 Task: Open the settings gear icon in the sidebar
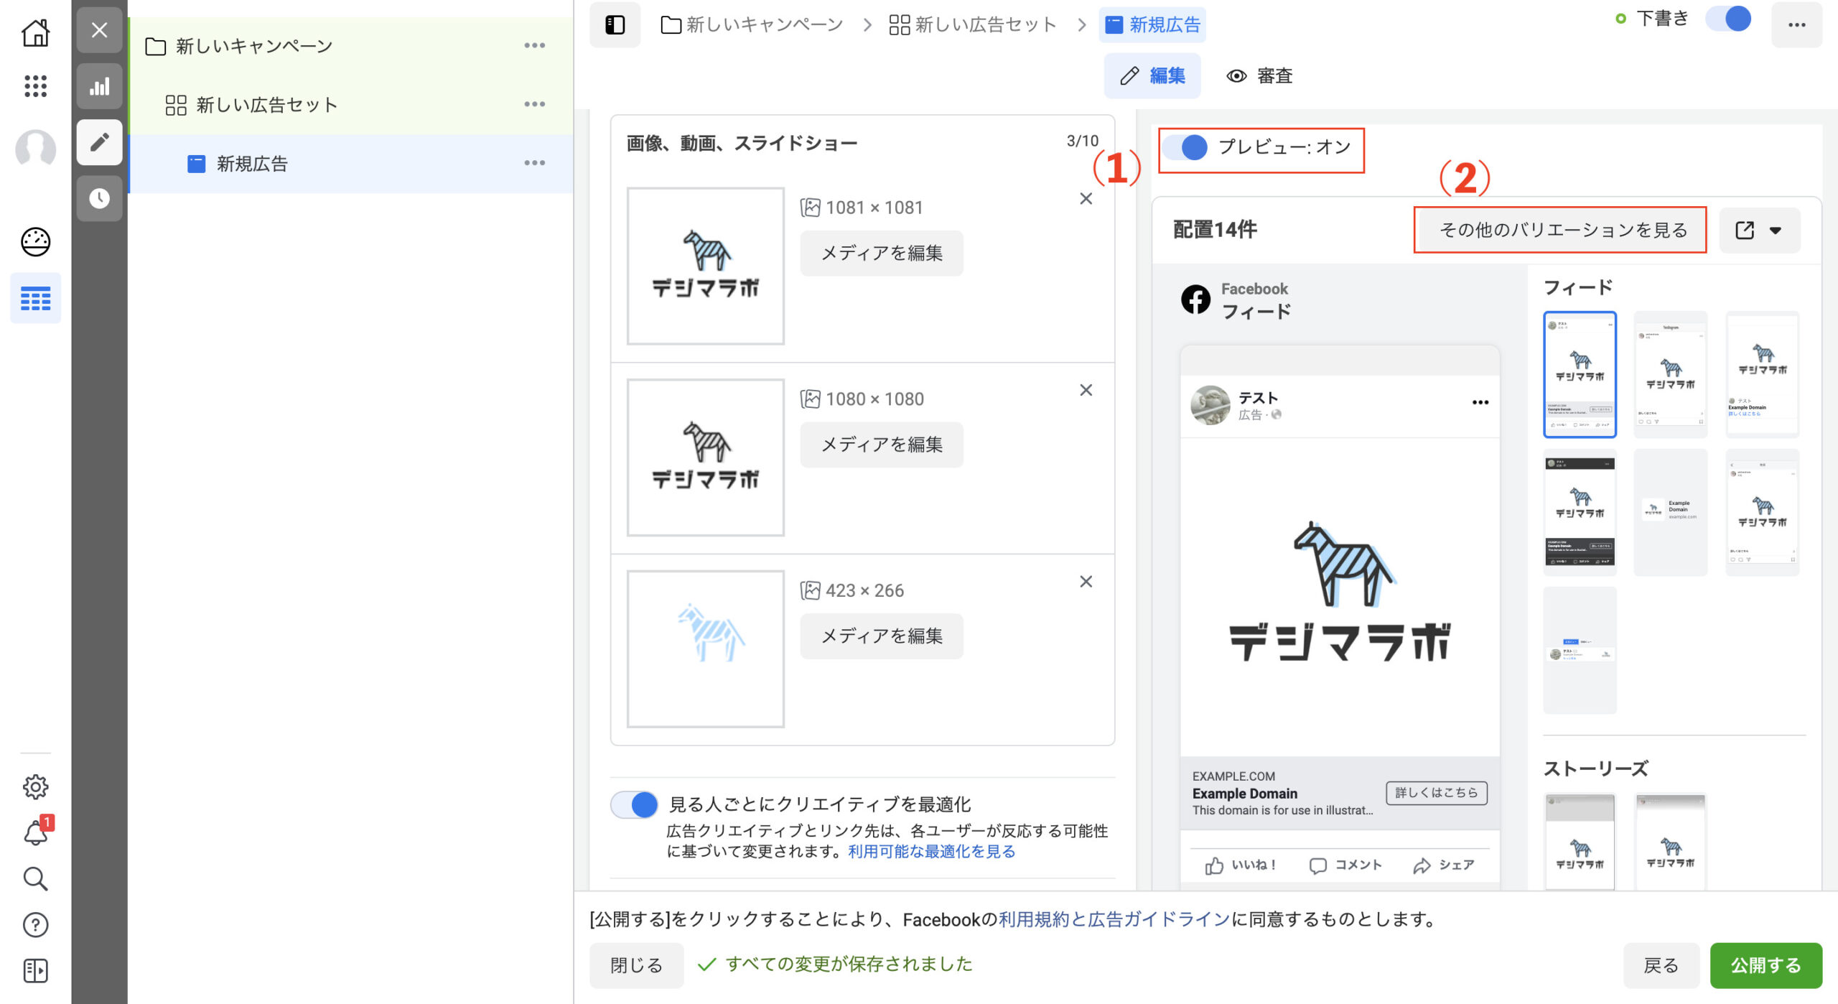35,787
